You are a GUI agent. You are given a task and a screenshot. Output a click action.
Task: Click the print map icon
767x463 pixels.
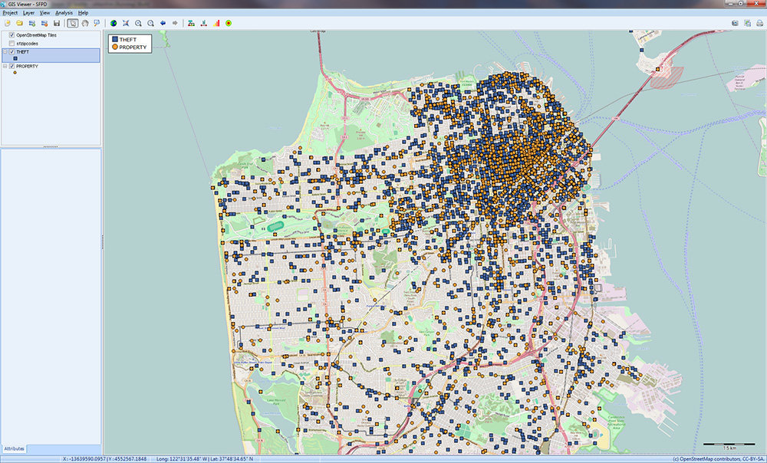[x=760, y=23]
